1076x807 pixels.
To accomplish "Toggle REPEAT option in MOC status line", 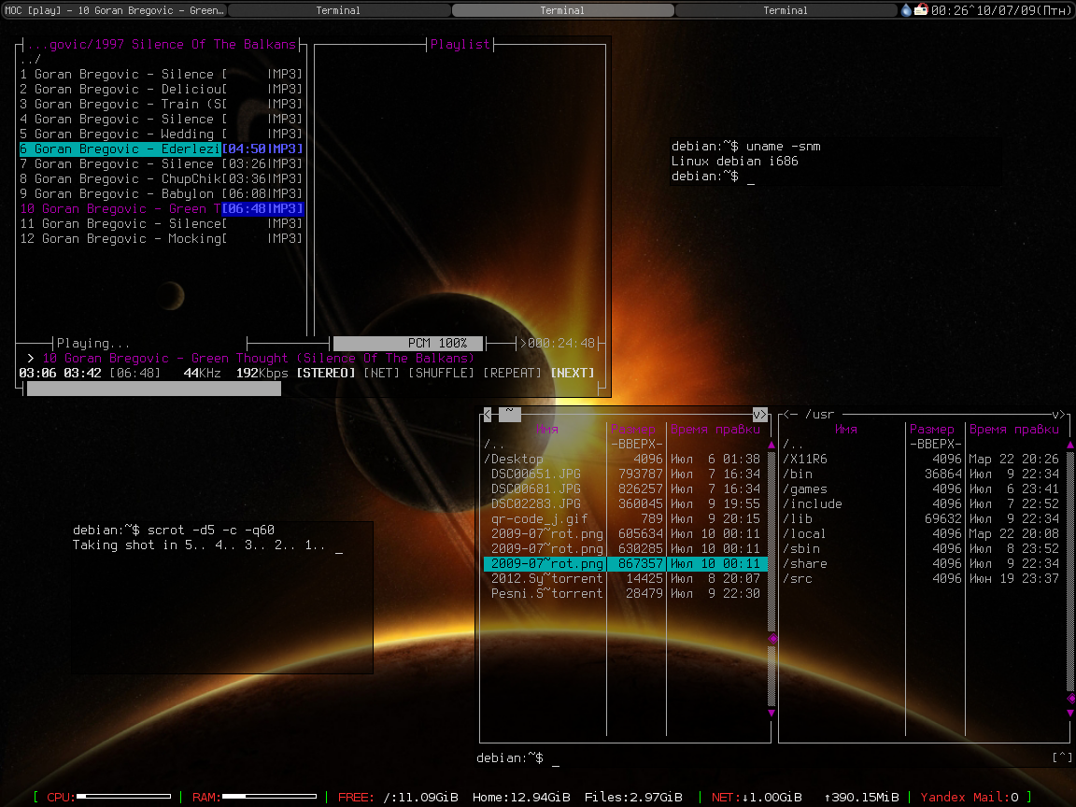I will [x=513, y=373].
